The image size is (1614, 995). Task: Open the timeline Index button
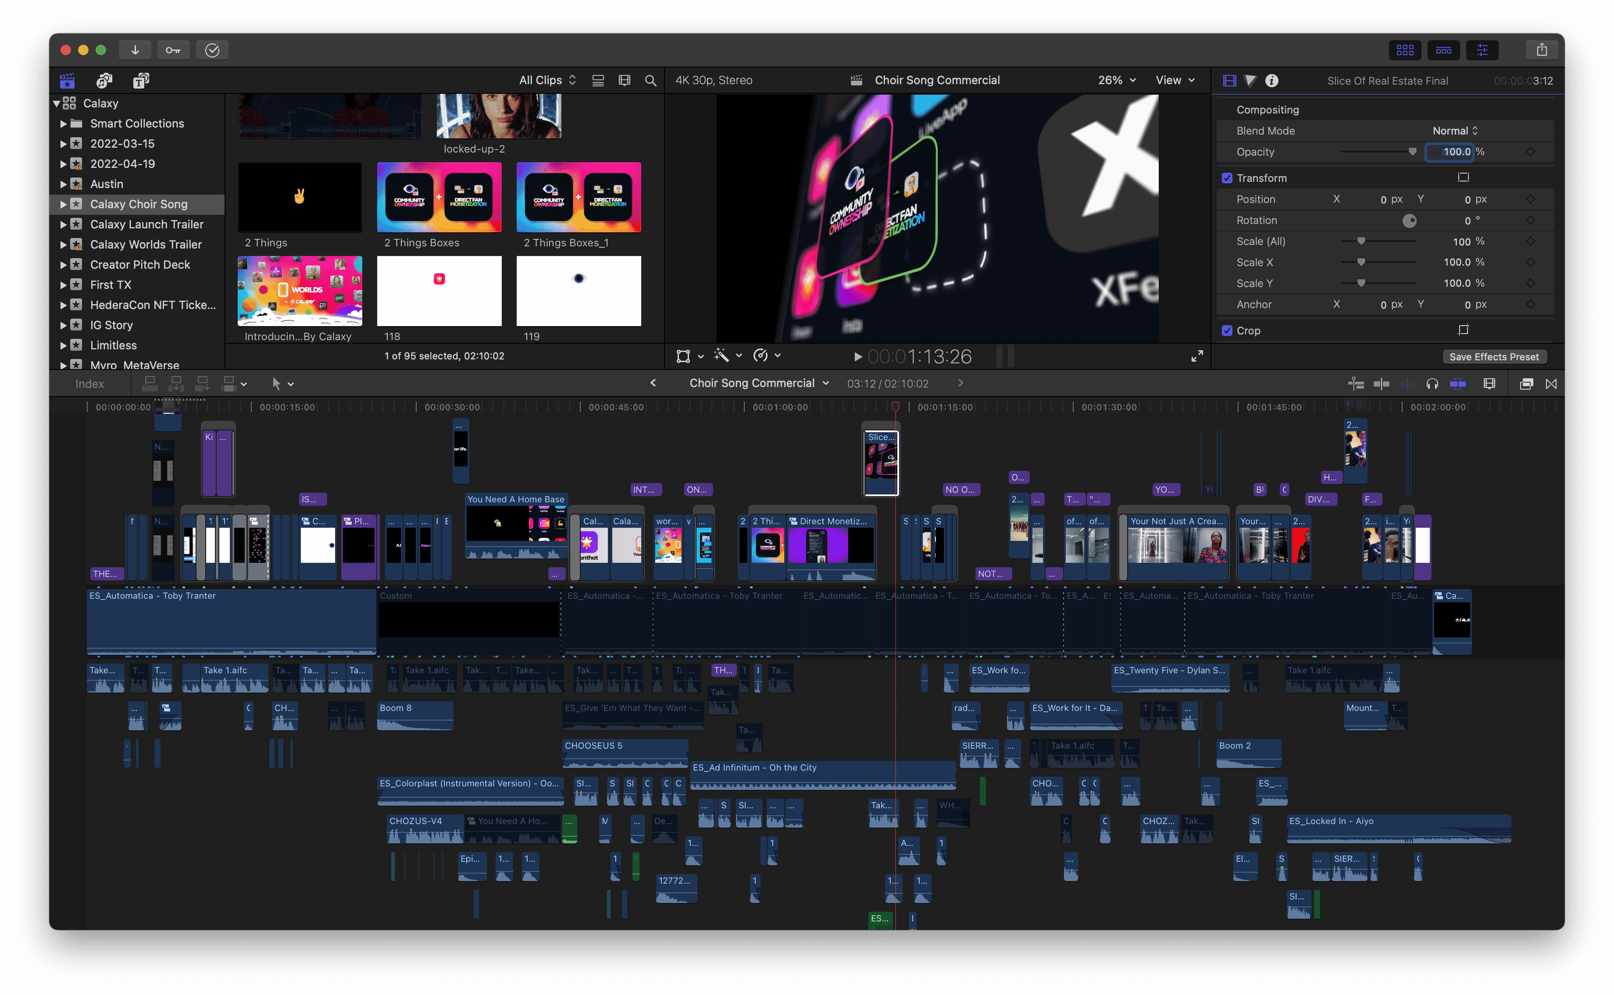89,384
